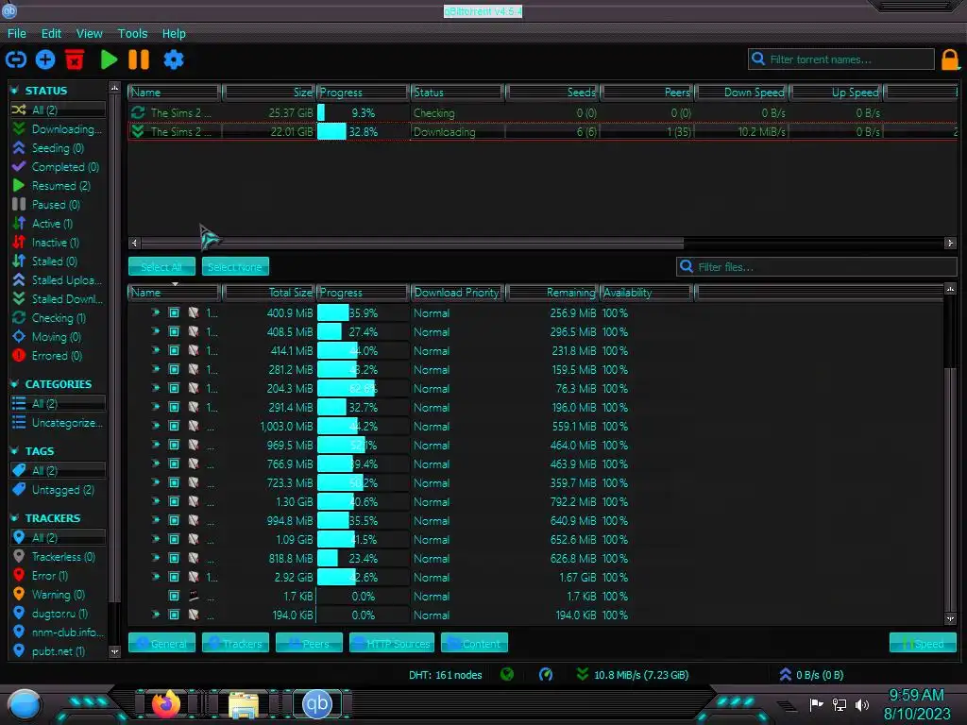Open Options with the blue gear icon
967x725 pixels.
(x=174, y=59)
